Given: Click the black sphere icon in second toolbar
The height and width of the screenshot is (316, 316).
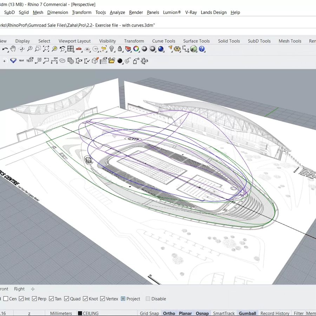Looking at the screenshot, I should click(x=120, y=61).
